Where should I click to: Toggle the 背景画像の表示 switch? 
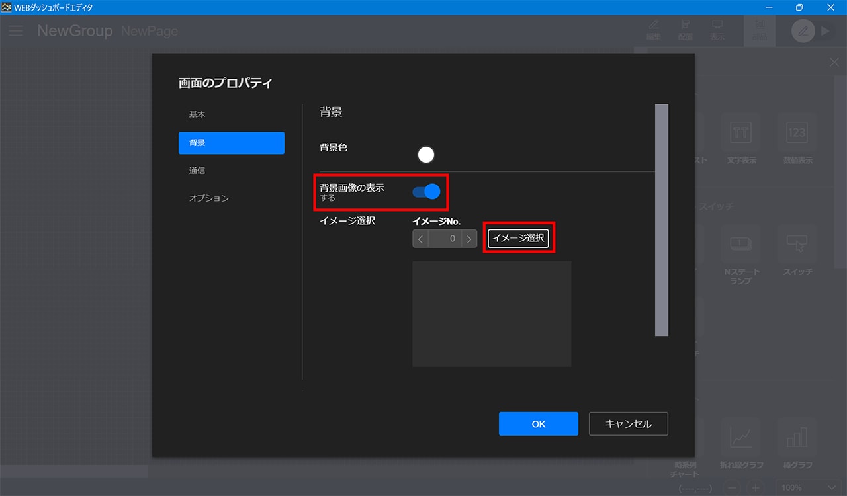click(x=426, y=192)
